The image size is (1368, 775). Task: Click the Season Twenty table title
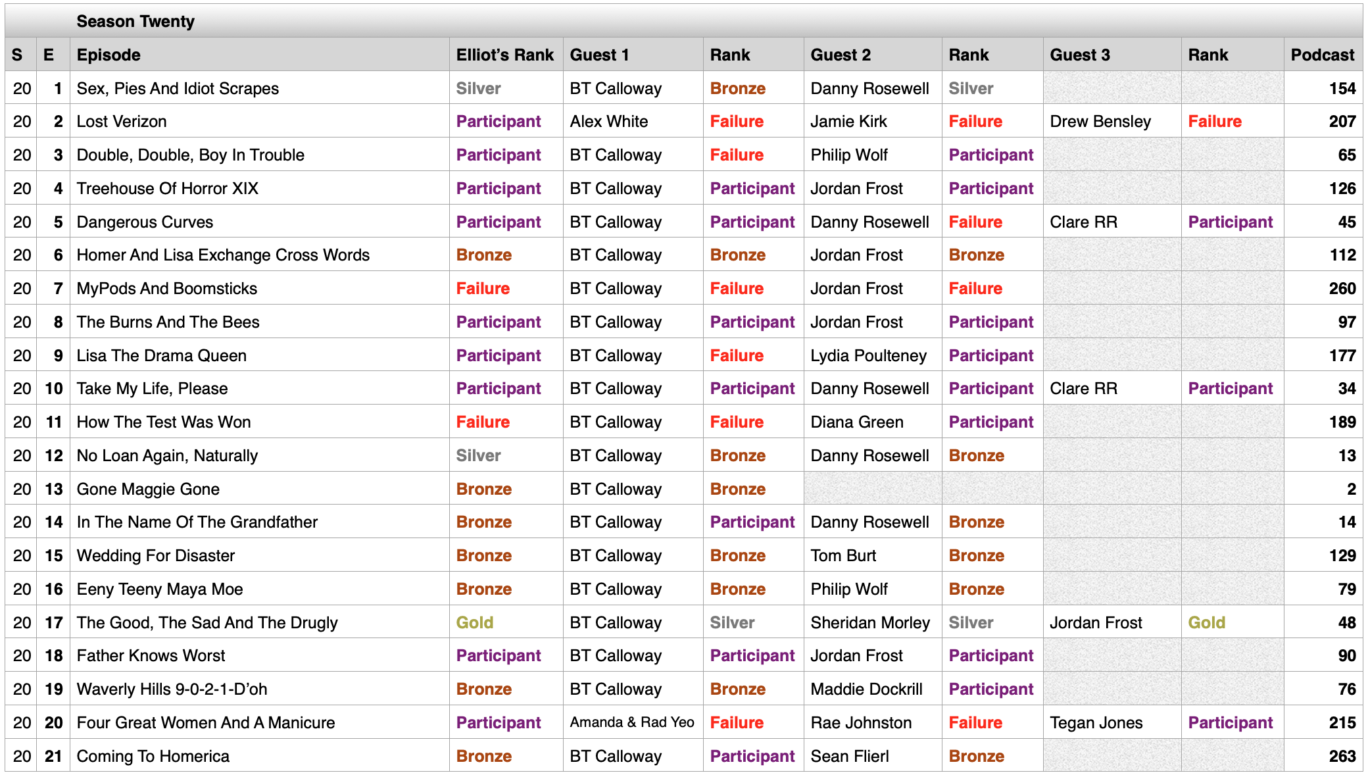(x=135, y=21)
